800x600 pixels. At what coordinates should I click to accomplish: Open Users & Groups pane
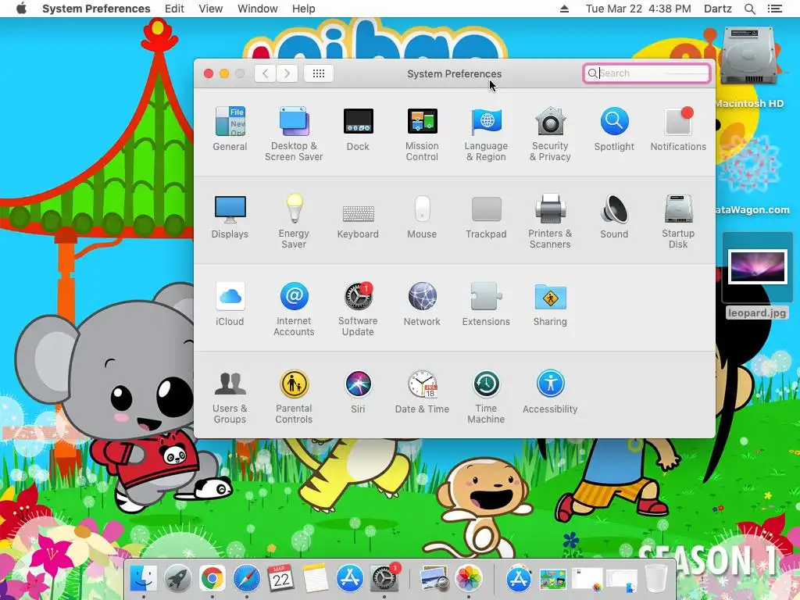coord(230,397)
